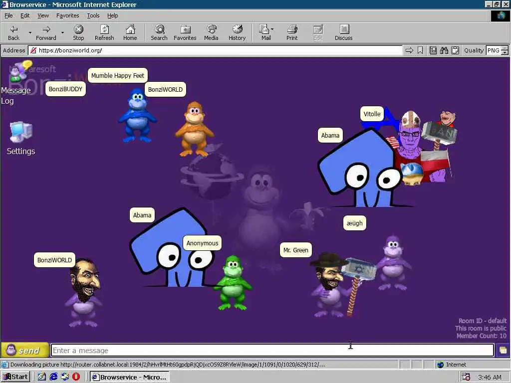Click the Forward navigation button
The width and height of the screenshot is (511, 383).
pos(46,32)
